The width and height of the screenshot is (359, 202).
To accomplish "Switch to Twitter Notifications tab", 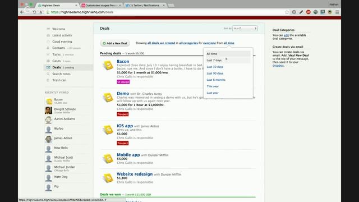I will [145, 5].
